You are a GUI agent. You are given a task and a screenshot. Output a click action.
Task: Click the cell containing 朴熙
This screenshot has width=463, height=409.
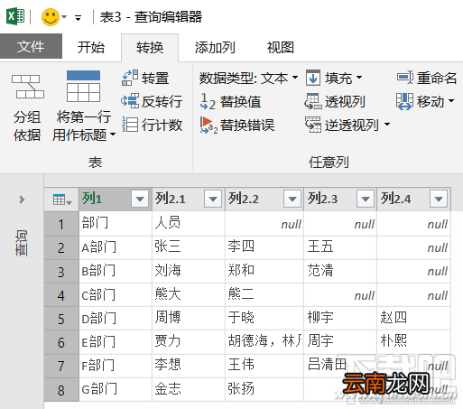click(x=413, y=342)
